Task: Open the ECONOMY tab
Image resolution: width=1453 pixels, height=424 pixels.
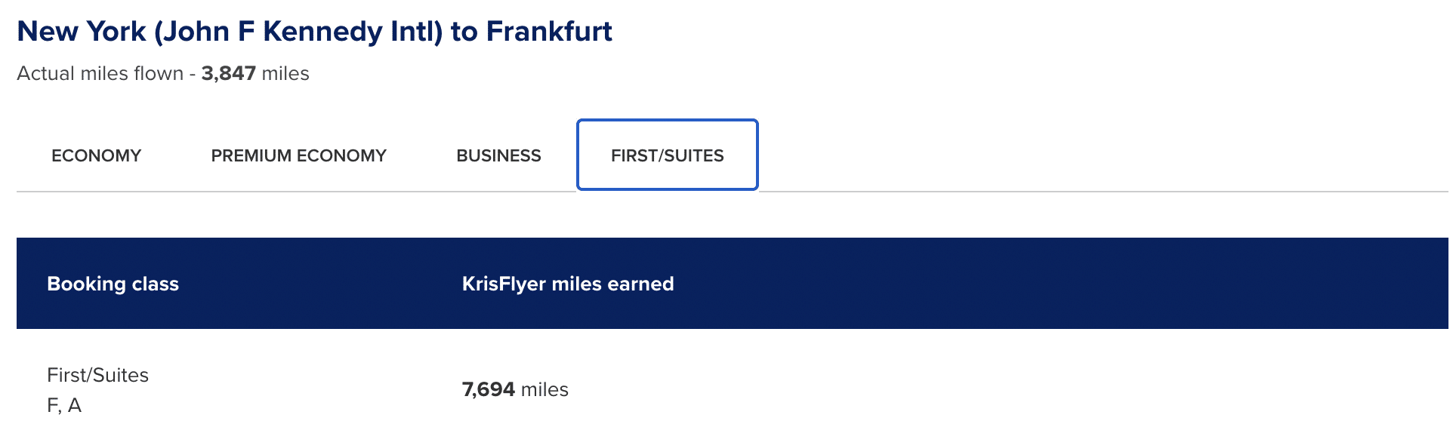Action: pos(96,155)
